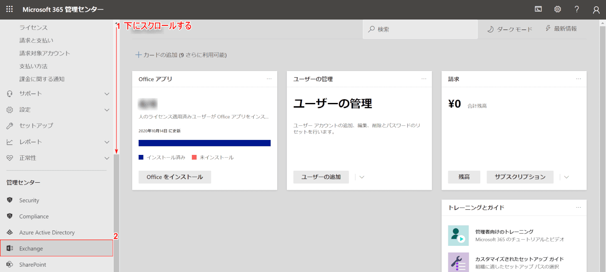
Task: Open ライセンス in sidebar
Action: tap(33, 27)
